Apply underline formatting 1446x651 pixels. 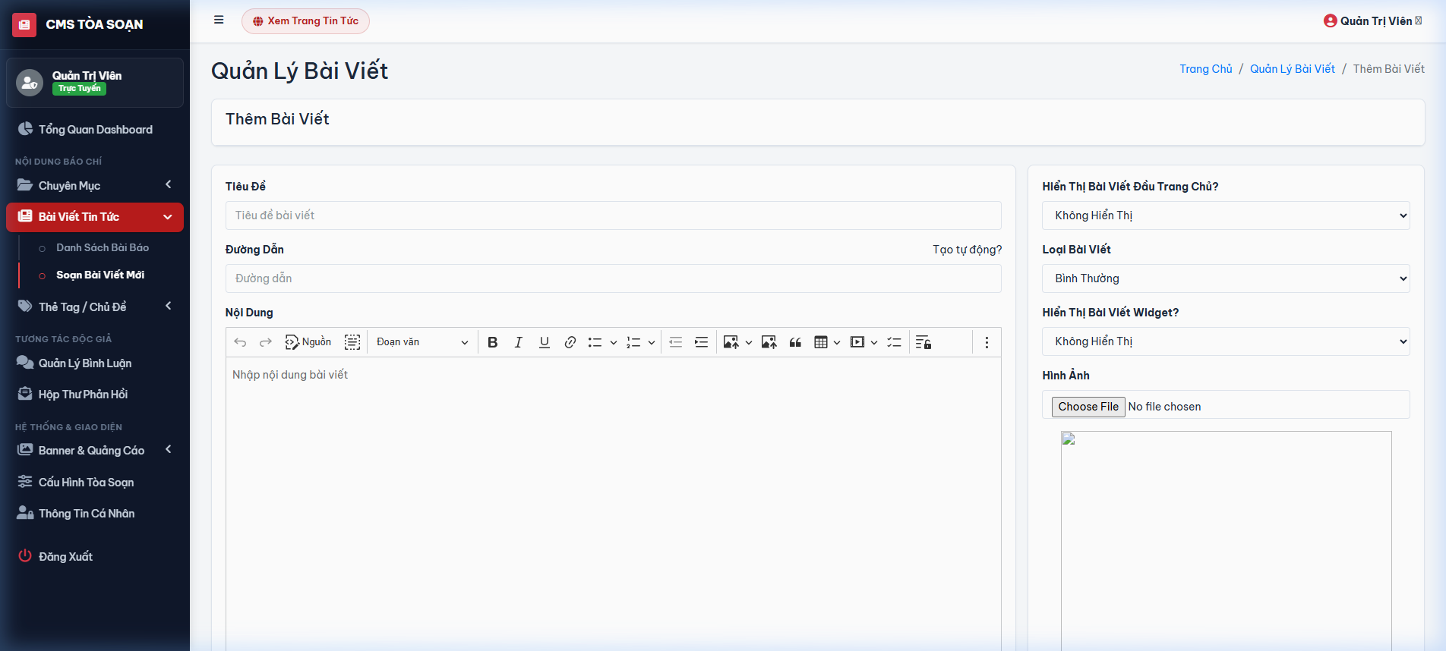pyautogui.click(x=545, y=342)
